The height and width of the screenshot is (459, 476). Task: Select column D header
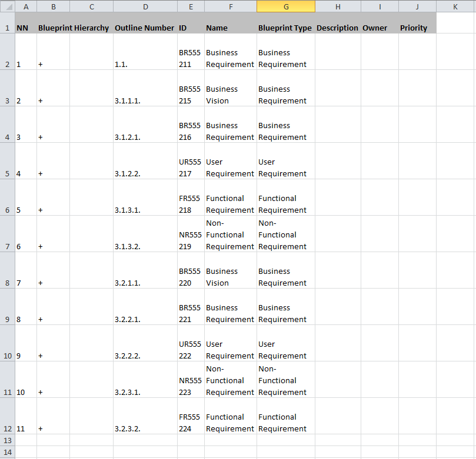145,6
